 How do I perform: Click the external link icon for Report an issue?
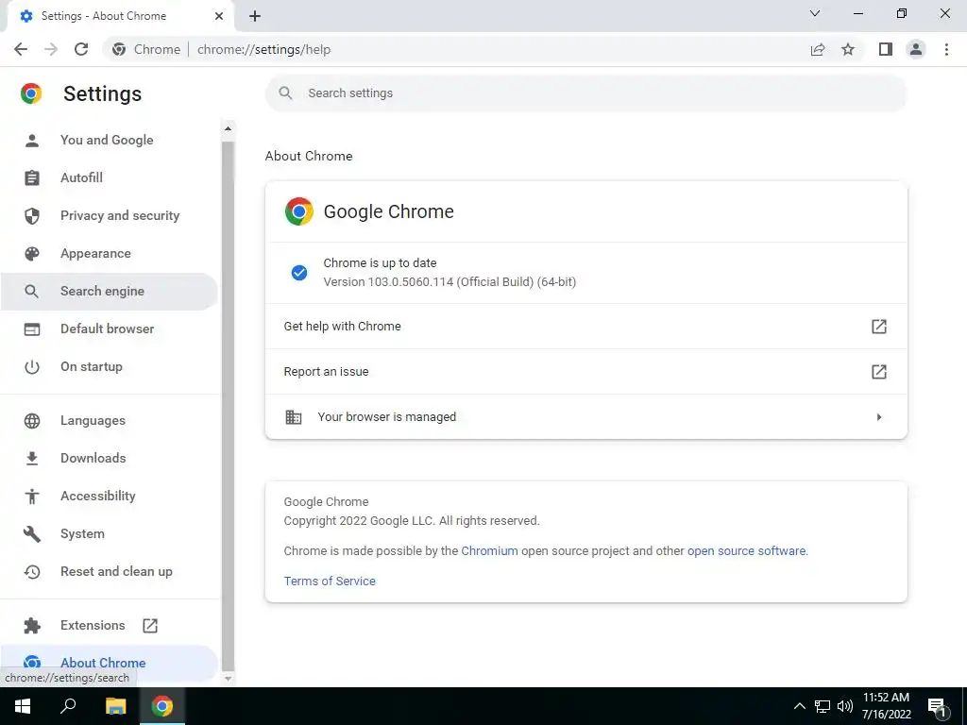click(879, 372)
